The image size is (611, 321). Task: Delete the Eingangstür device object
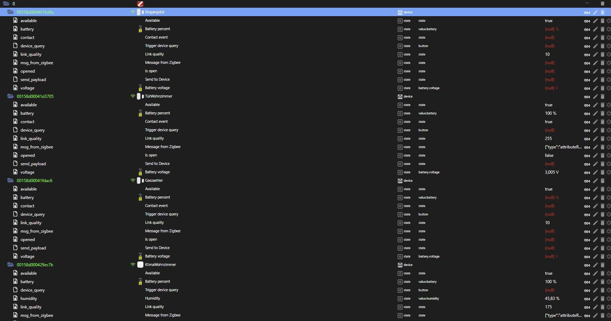coord(603,12)
